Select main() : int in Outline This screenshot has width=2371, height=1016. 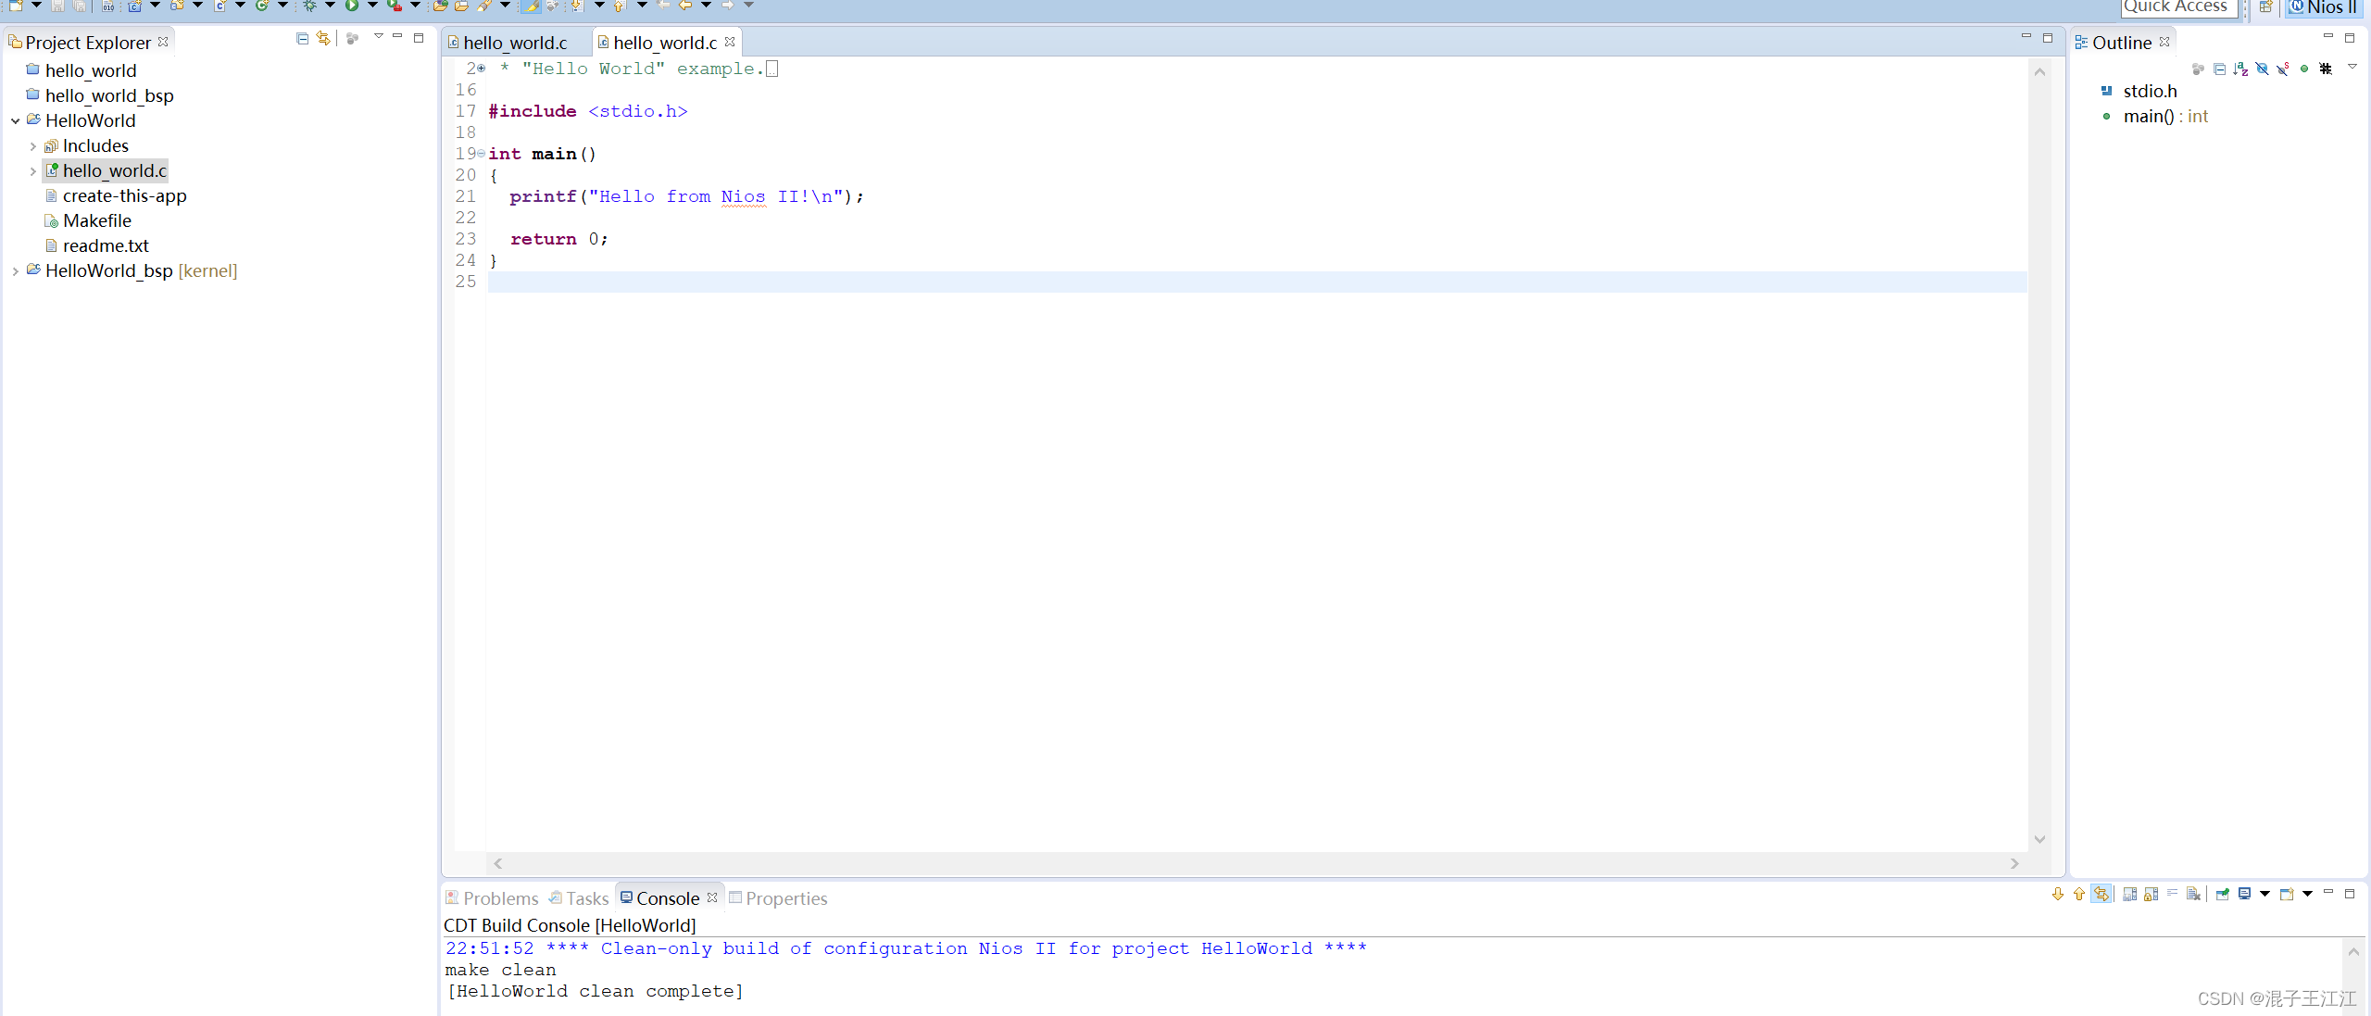[x=2156, y=116]
